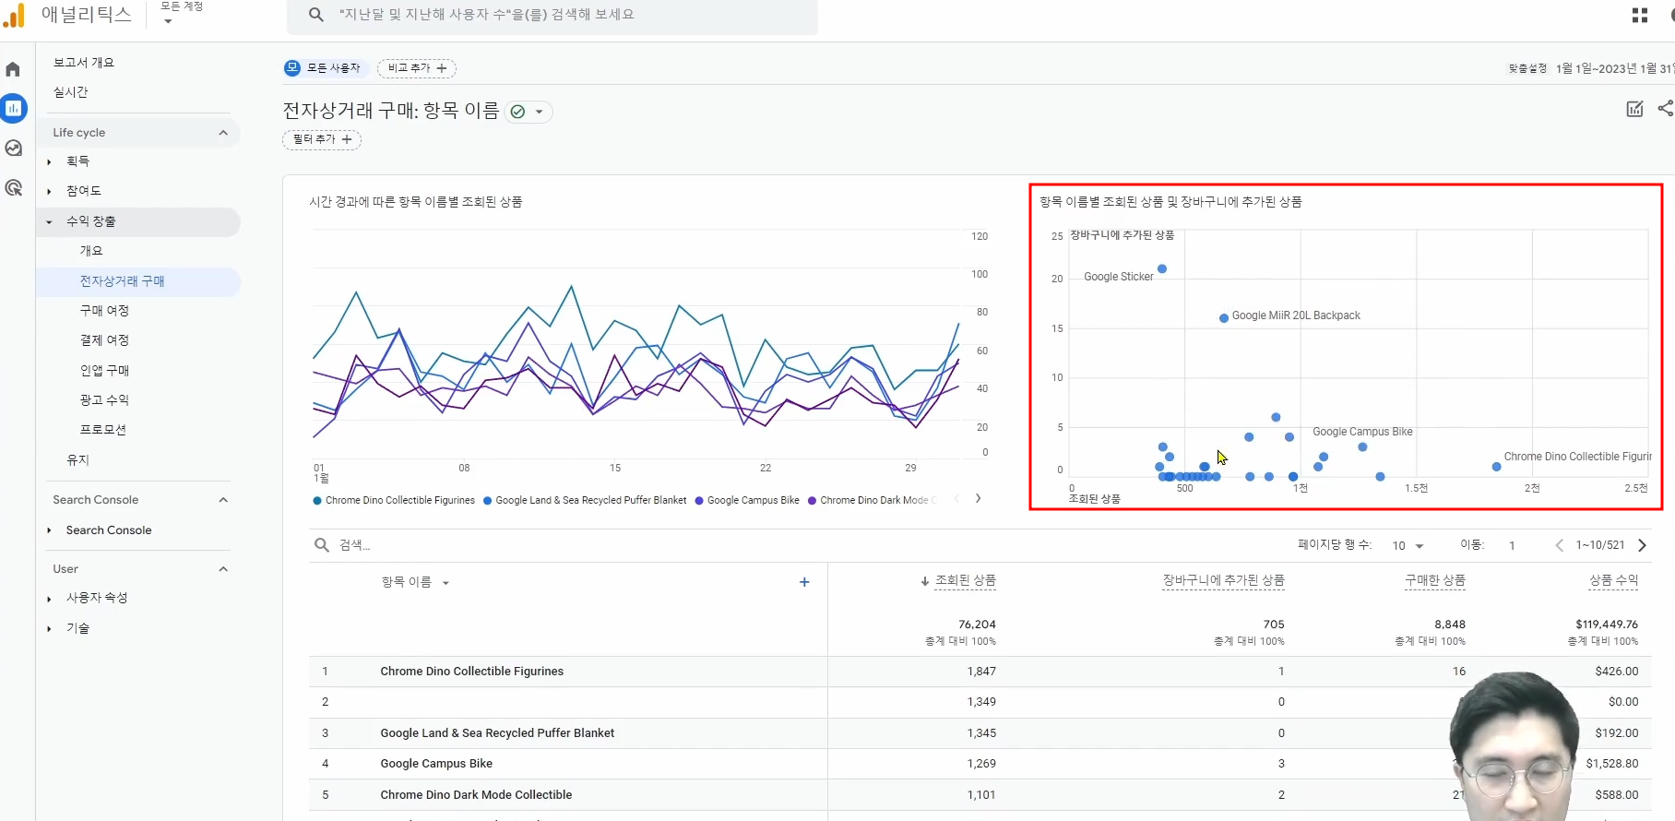Click the customize report edit icon
Viewport: 1675px width, 821px height.
point(1634,109)
